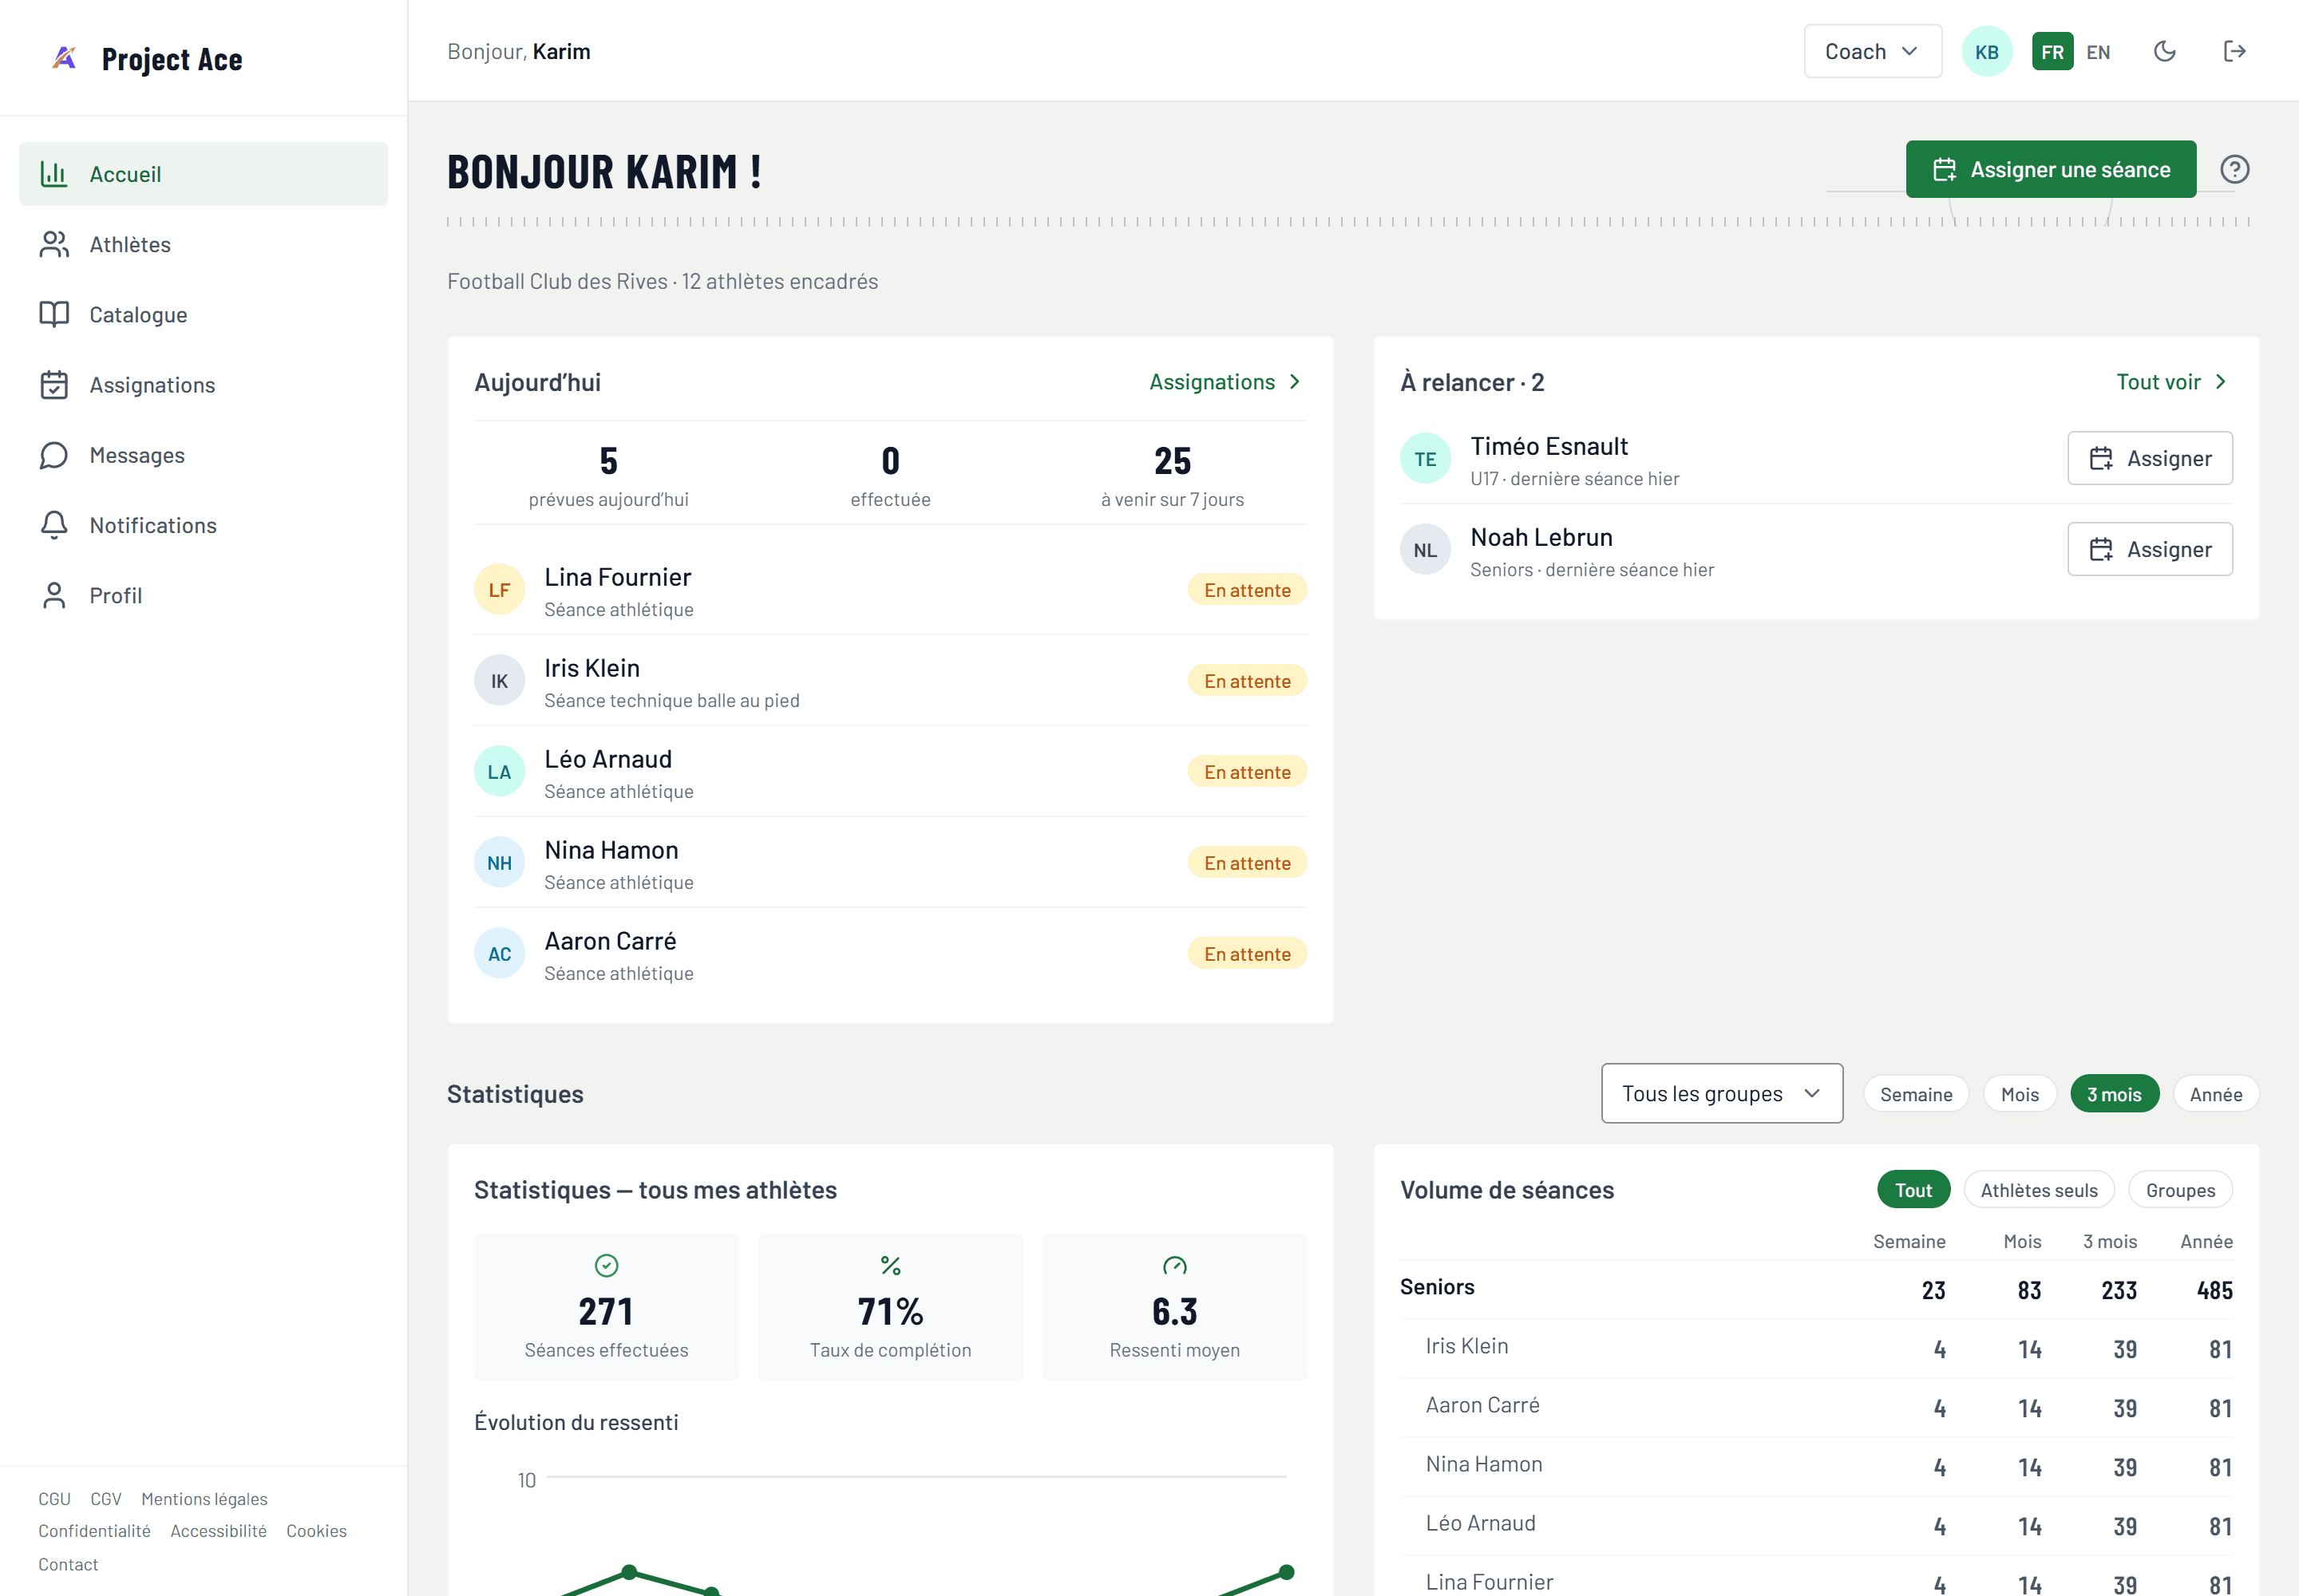The height and width of the screenshot is (1596, 2299).
Task: Click the Séances effectuées checkmark icon
Action: pyautogui.click(x=606, y=1266)
